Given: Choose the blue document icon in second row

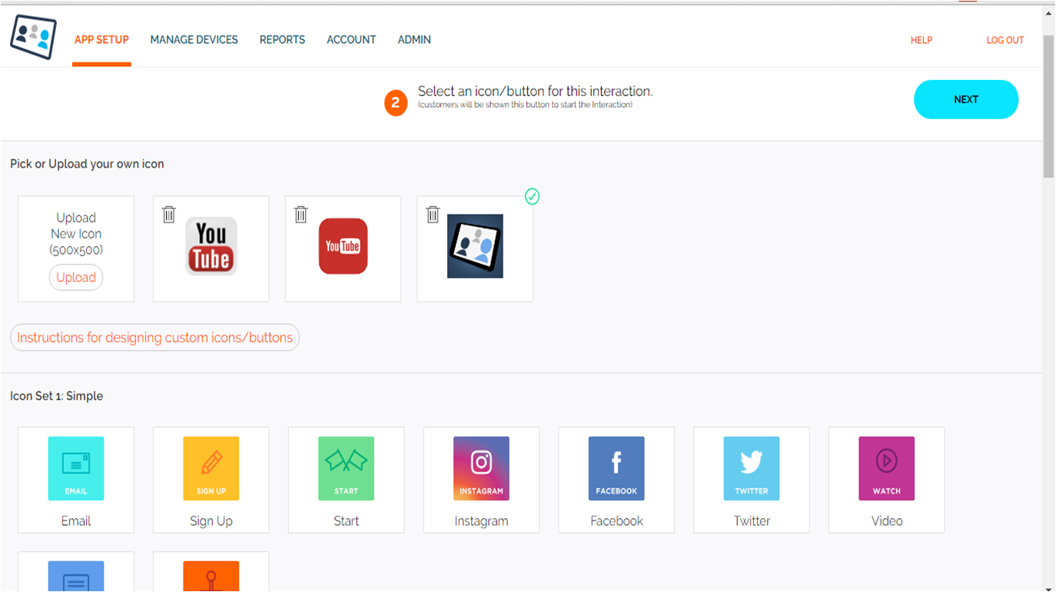Looking at the screenshot, I should coord(76,576).
